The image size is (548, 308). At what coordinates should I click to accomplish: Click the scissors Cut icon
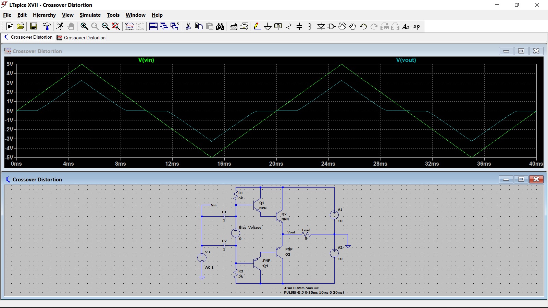coord(188,26)
